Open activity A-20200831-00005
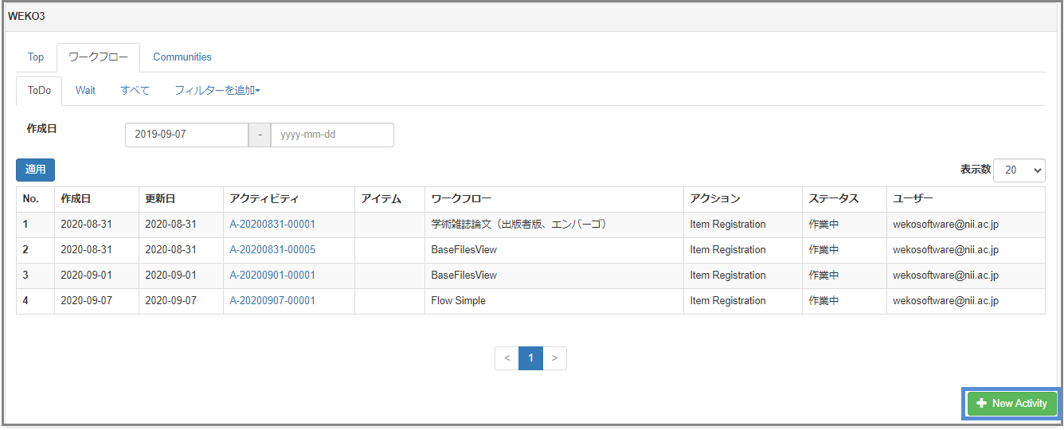 pyautogui.click(x=272, y=250)
